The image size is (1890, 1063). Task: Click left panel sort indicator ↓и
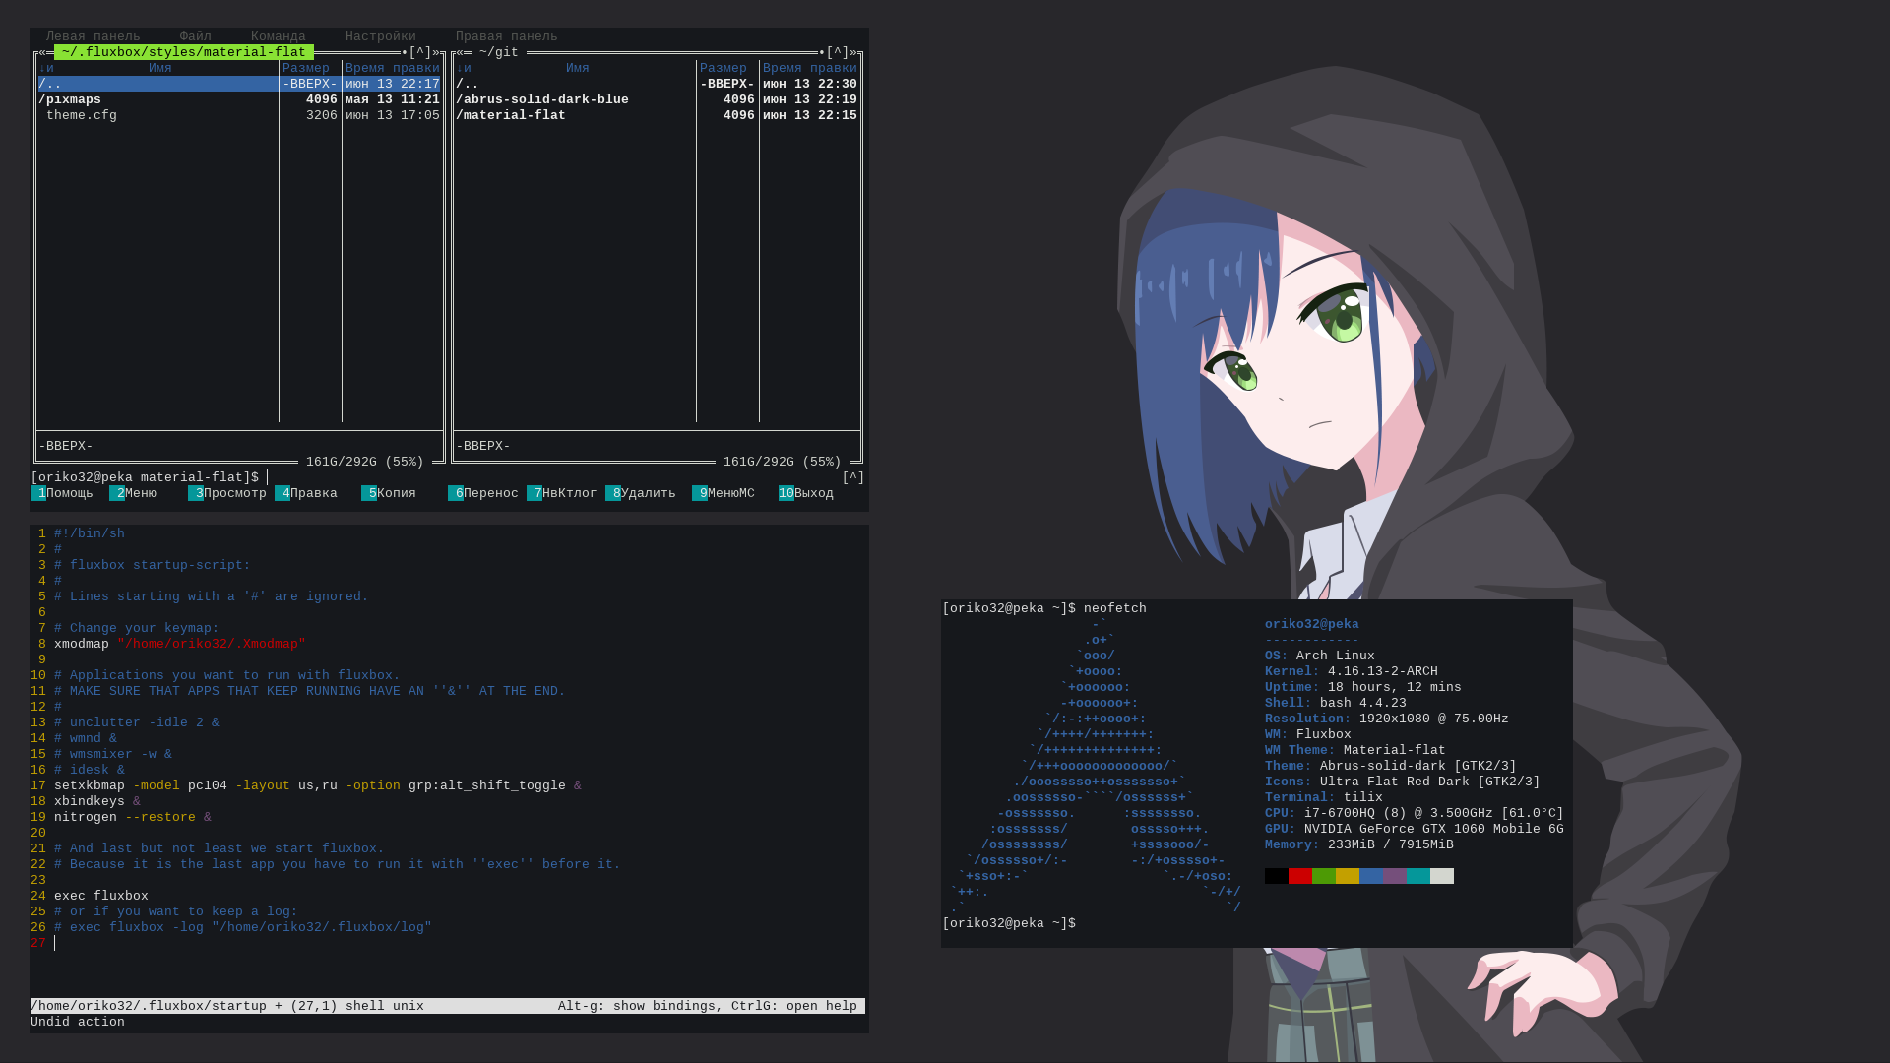click(x=46, y=68)
